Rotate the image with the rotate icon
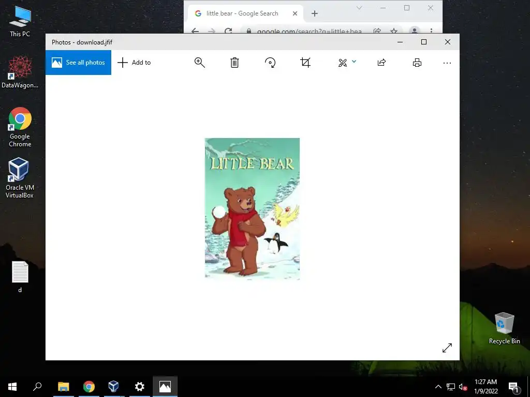Viewport: 530px width, 397px height. point(270,63)
